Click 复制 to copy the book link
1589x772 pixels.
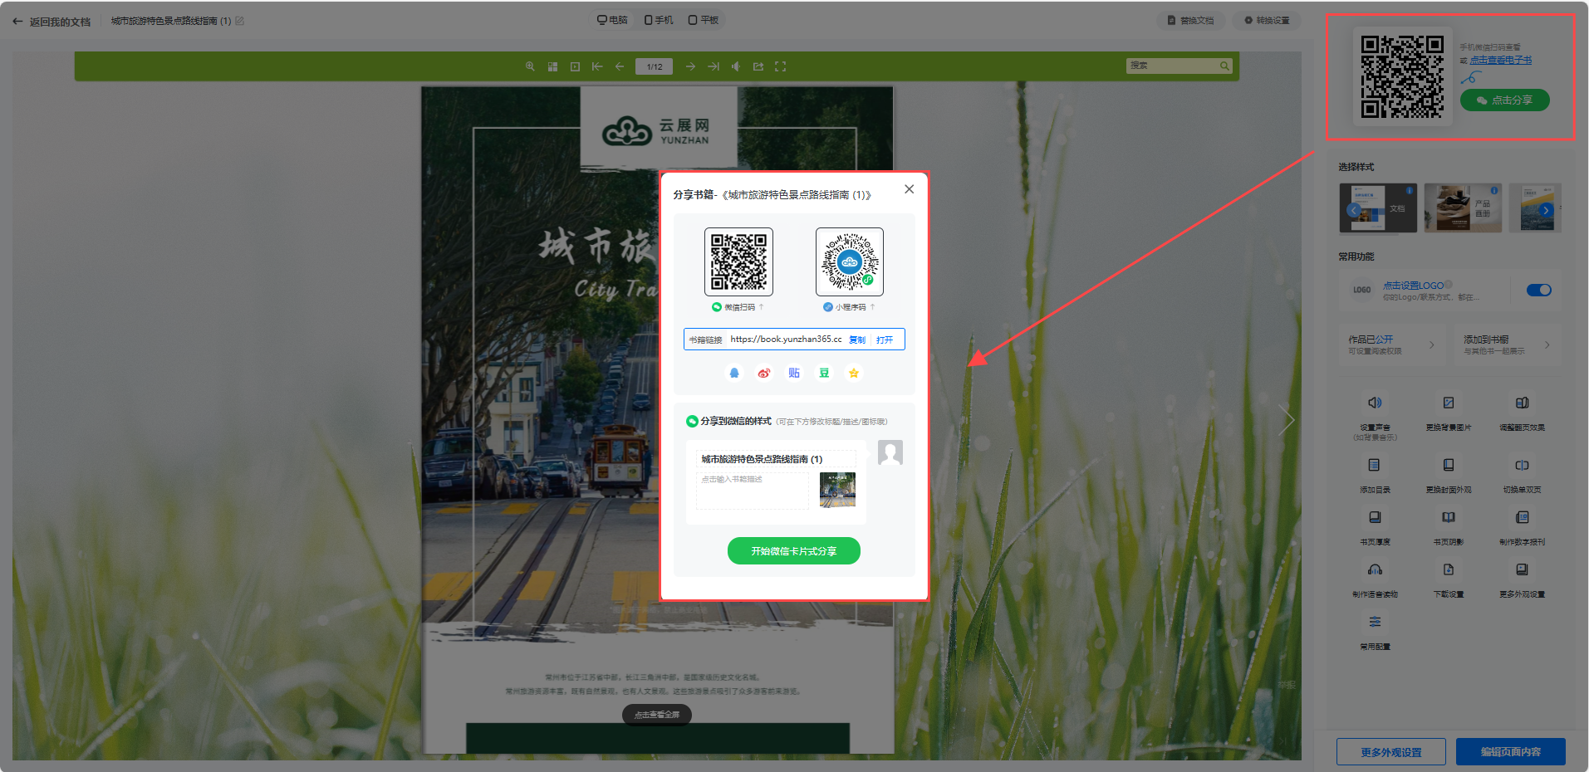(857, 340)
